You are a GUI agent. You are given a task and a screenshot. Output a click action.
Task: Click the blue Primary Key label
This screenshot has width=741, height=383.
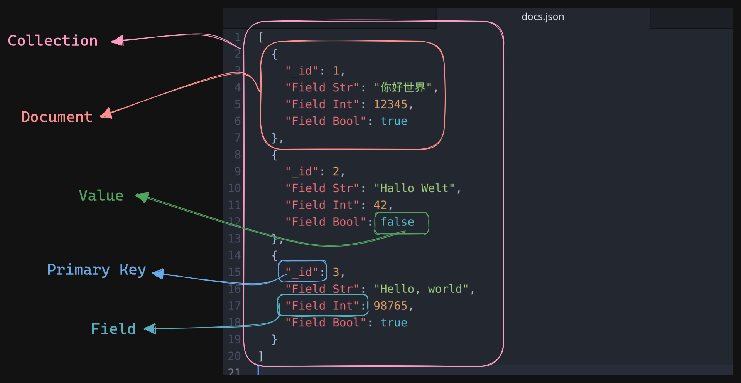point(96,270)
